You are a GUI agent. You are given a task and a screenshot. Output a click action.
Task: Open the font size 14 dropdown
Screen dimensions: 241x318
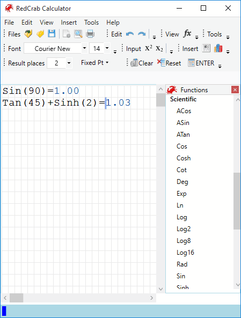(x=107, y=48)
